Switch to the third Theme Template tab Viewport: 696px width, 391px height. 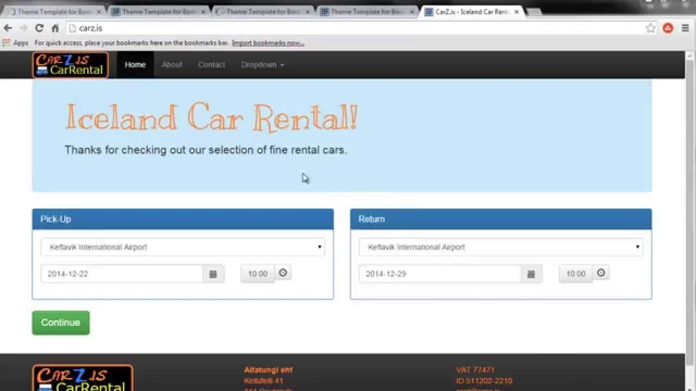(262, 11)
